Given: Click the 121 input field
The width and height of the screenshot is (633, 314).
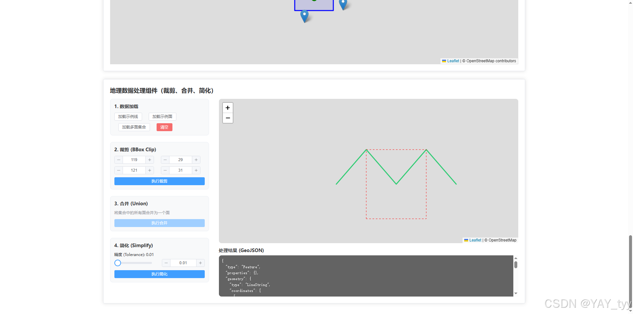Looking at the screenshot, I should tap(134, 170).
